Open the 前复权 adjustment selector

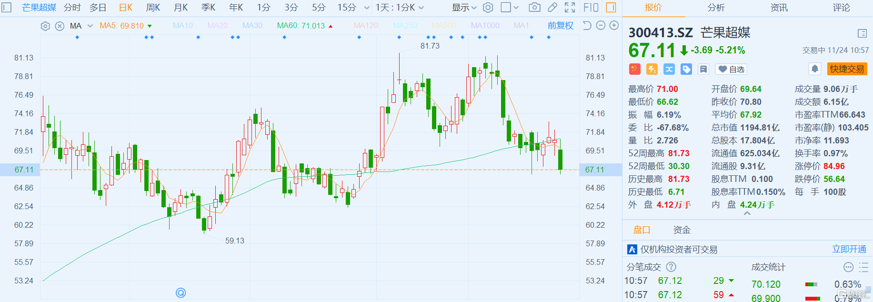tap(561, 26)
